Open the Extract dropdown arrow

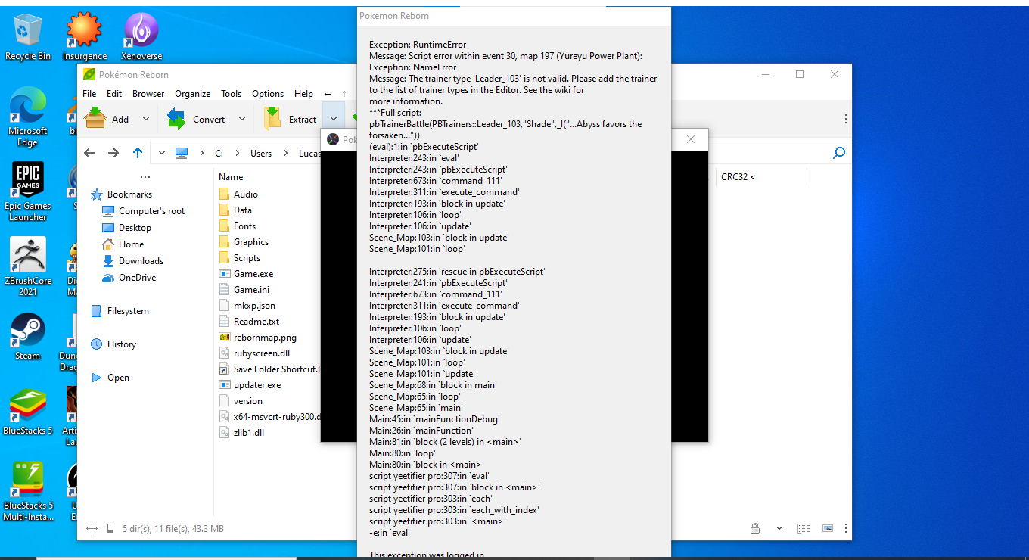[x=334, y=119]
